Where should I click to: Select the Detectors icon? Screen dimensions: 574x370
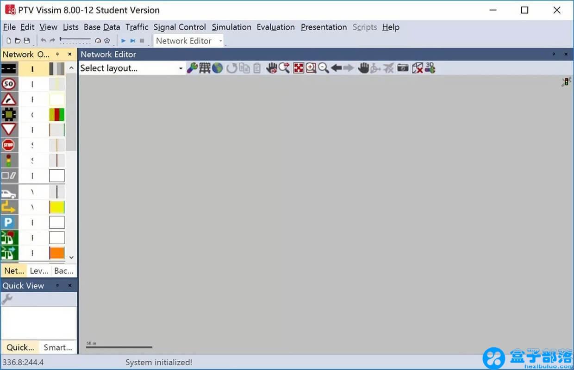(x=9, y=176)
